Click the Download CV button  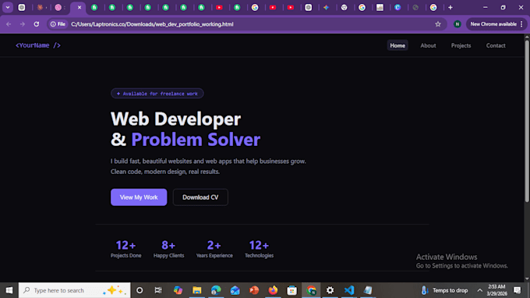pos(200,197)
